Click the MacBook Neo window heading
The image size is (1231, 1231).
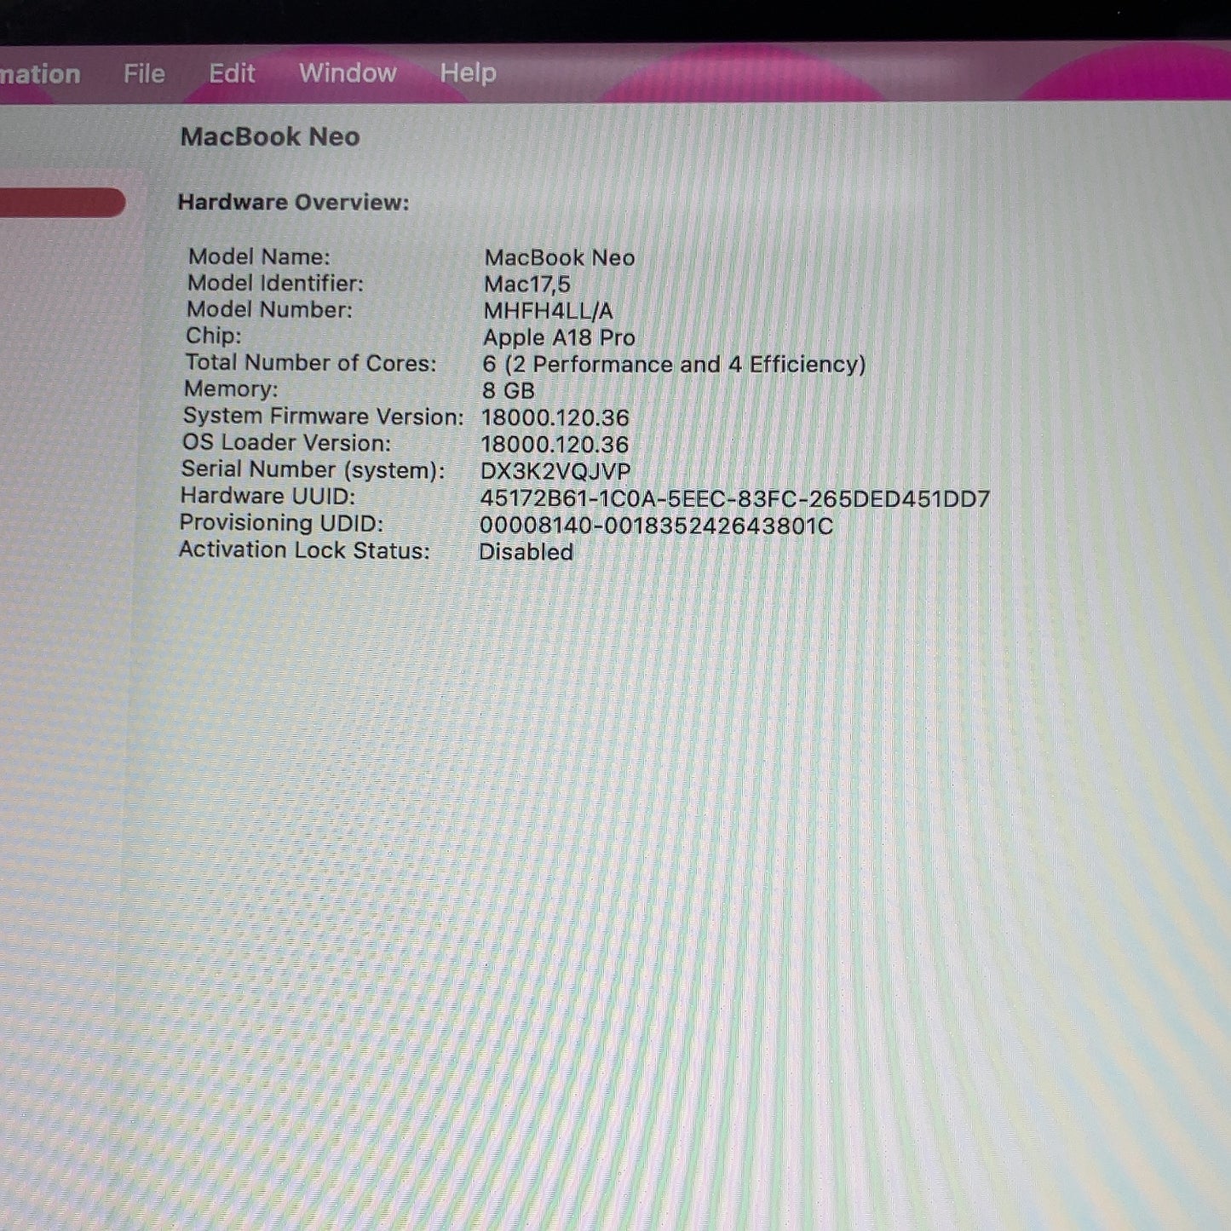(270, 137)
